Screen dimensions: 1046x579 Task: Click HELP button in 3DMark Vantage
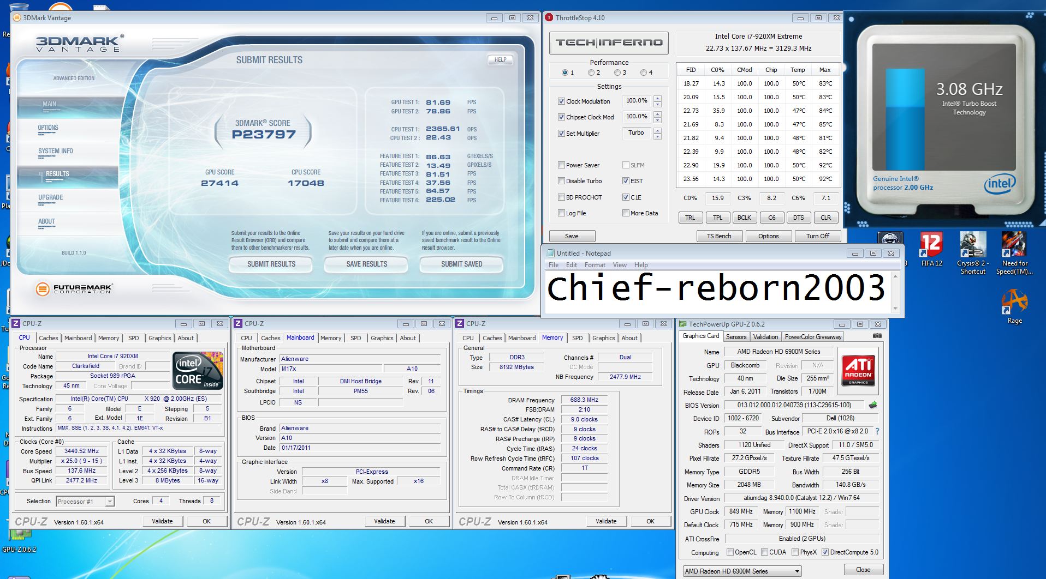[500, 60]
